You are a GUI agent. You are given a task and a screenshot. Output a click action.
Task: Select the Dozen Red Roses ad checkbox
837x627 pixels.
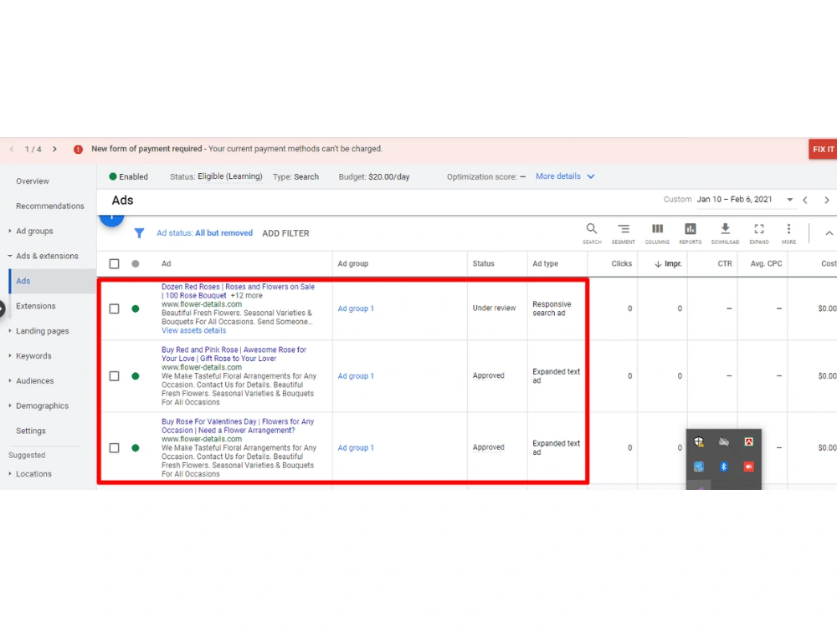(114, 308)
